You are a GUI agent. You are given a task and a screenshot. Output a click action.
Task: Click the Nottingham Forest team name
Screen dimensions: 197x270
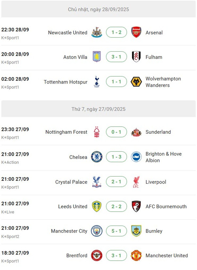point(66,132)
